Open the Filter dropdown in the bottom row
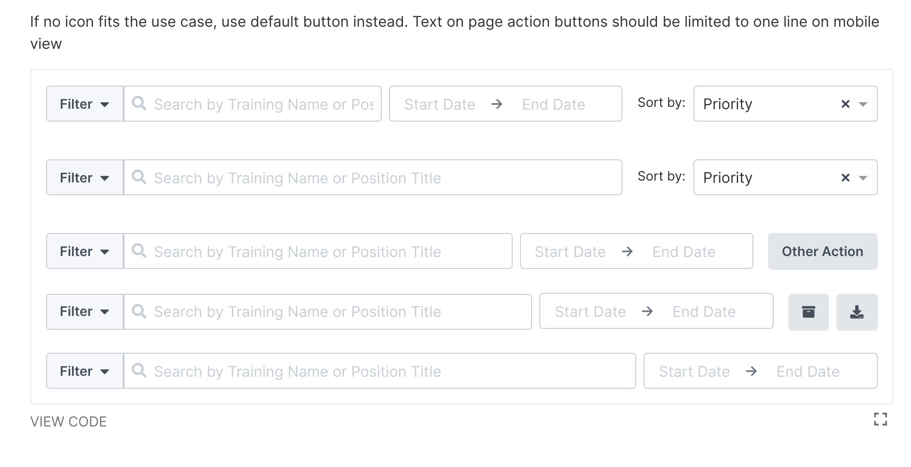Image resolution: width=911 pixels, height=467 pixels. pos(85,371)
